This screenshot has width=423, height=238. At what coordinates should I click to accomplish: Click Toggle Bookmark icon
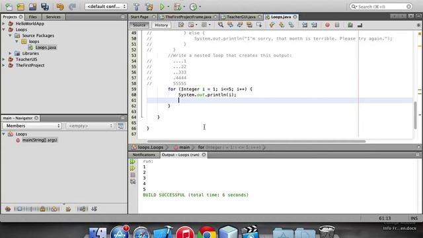291,25
